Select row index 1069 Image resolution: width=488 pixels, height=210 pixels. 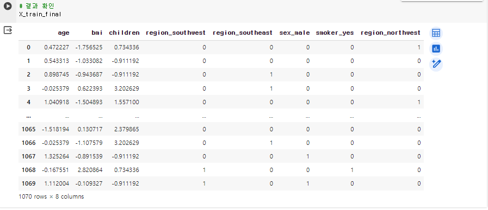click(29, 183)
